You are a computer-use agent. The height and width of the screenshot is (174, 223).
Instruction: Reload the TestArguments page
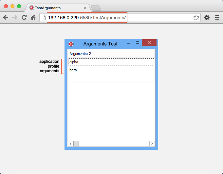point(24,17)
